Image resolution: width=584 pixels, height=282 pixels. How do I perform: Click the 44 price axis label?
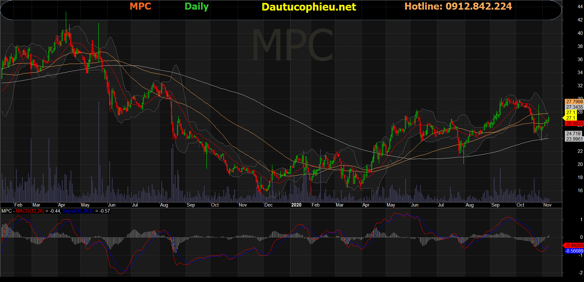coord(580,7)
